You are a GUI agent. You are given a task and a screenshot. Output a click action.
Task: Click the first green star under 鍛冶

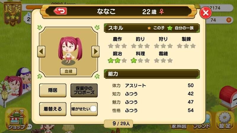(x=111, y=61)
